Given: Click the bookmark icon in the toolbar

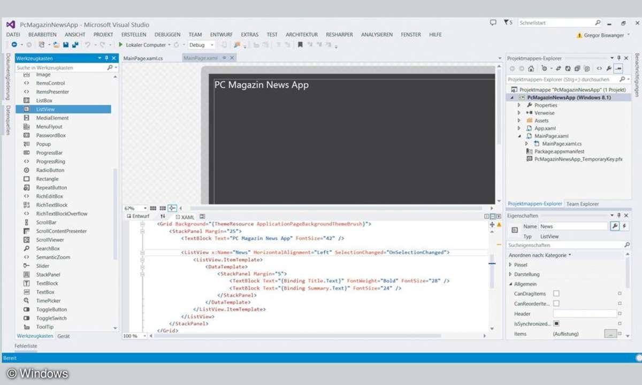Looking at the screenshot, I should 300,45.
